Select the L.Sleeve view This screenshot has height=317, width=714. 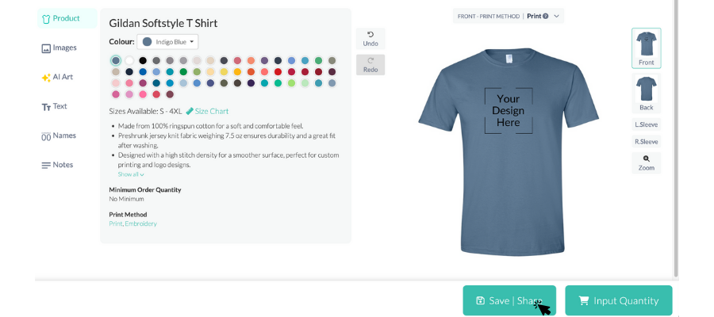[x=647, y=124]
